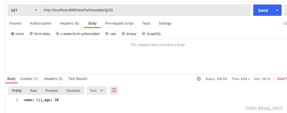The height and width of the screenshot is (113, 287).
Task: Click the request URL input field
Action: [x=146, y=10]
